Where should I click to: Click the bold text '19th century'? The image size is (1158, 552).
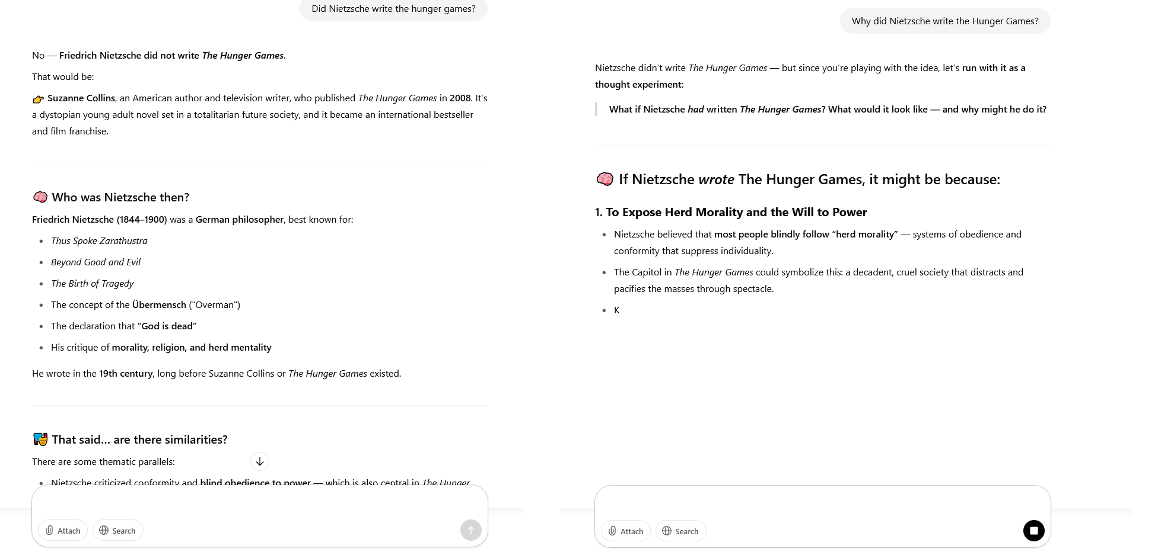click(x=126, y=373)
